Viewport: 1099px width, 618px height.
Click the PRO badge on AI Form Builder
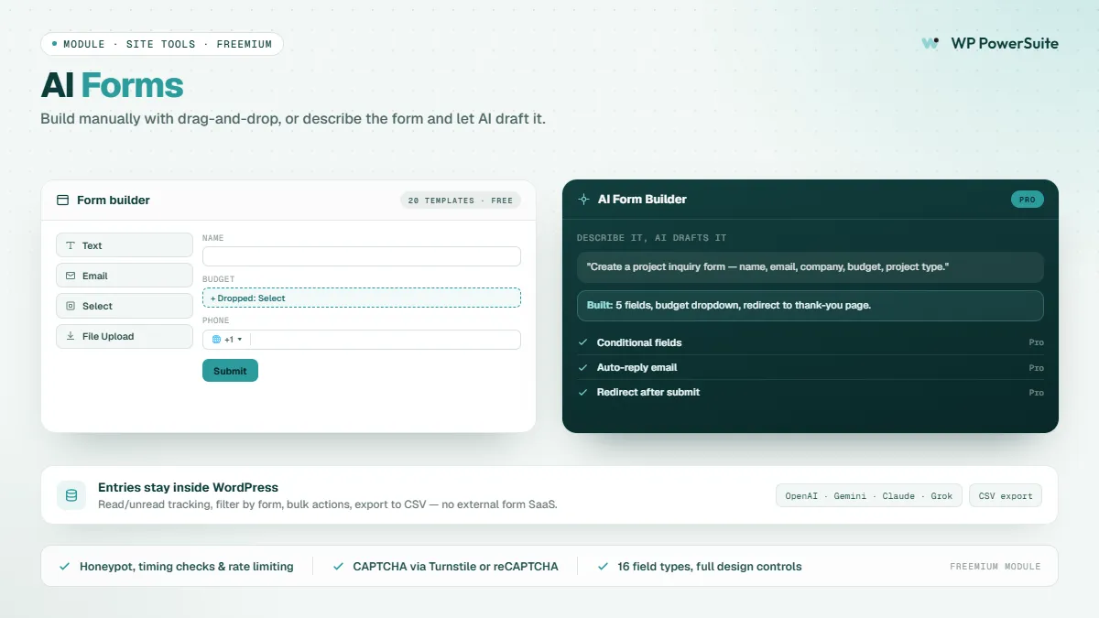pos(1028,200)
